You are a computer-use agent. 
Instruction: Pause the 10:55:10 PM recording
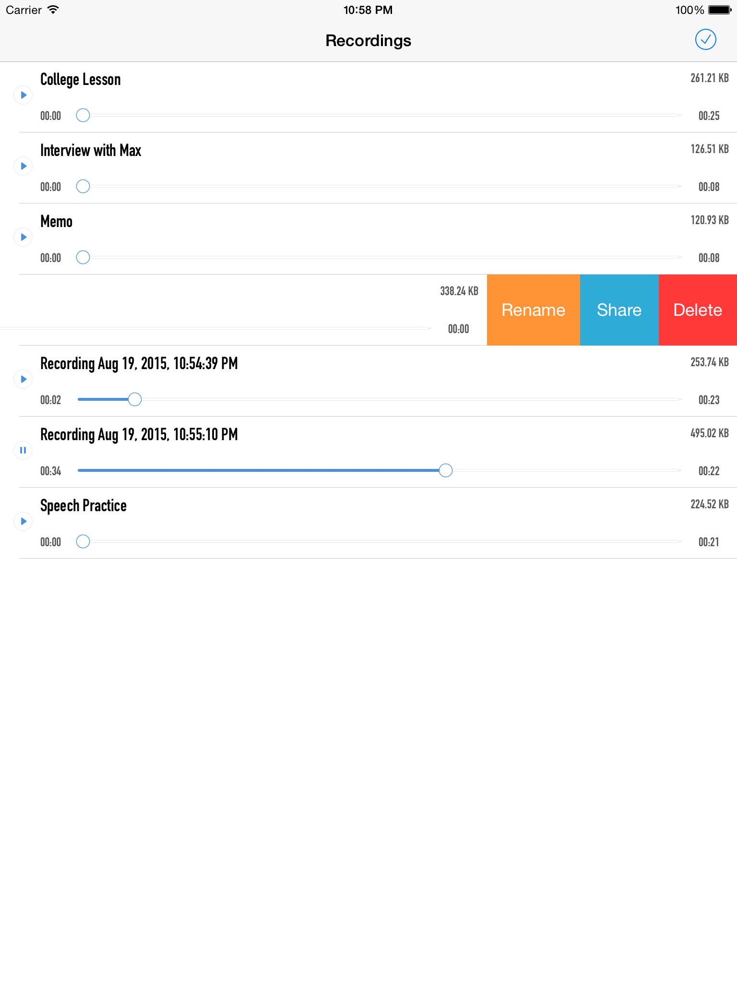pos(23,450)
